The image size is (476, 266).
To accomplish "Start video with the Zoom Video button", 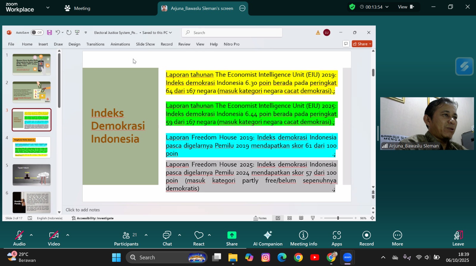I will pyautogui.click(x=54, y=239).
